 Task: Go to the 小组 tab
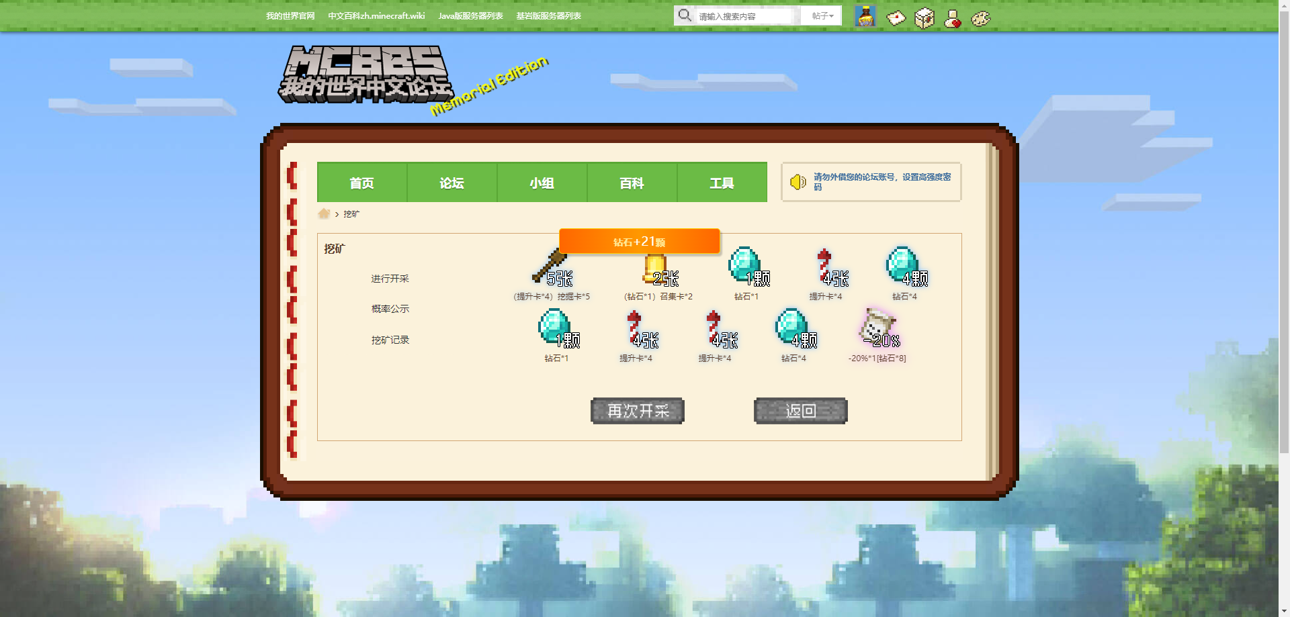(x=542, y=183)
